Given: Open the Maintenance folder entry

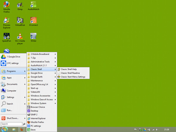Looking at the screenshot, I should [42, 81].
